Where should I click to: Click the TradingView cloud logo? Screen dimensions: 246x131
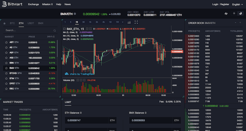(x=66, y=74)
